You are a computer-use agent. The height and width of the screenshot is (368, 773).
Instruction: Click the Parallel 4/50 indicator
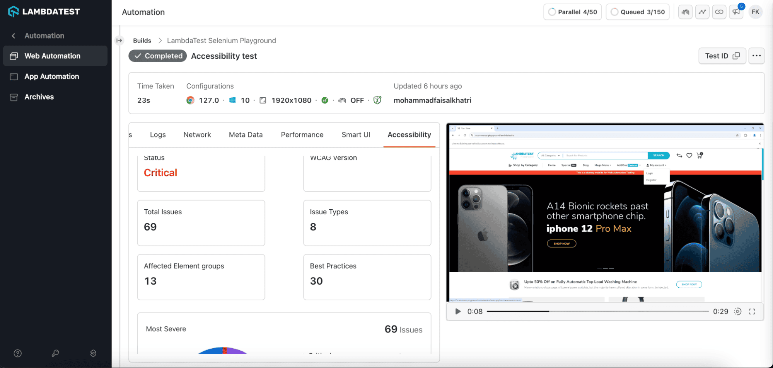tap(572, 12)
